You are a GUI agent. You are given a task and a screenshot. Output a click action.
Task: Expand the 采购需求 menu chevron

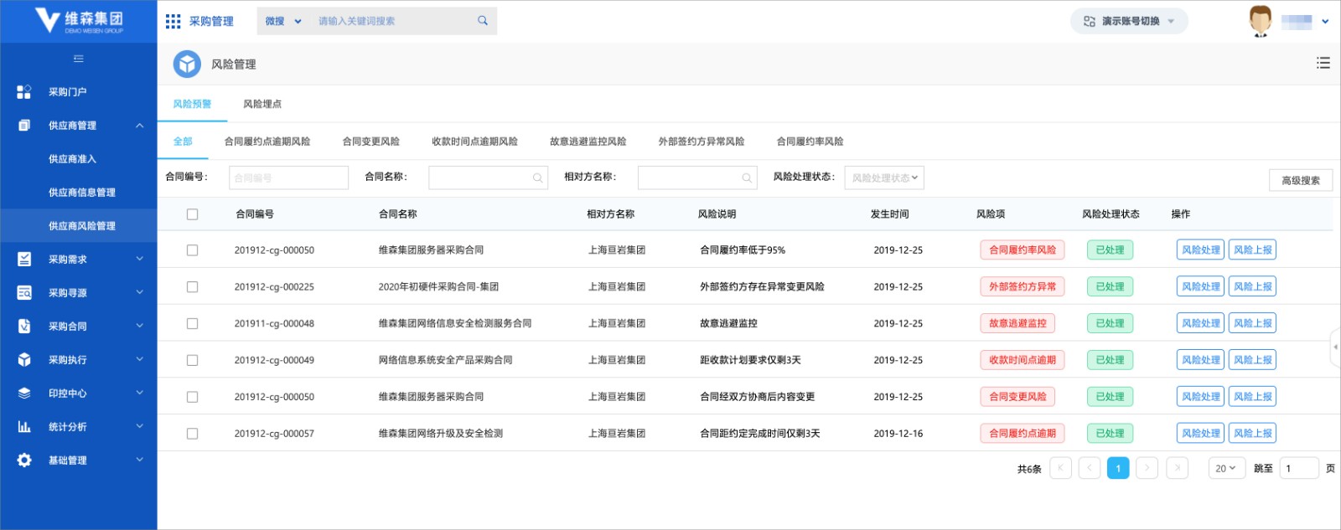click(x=139, y=259)
